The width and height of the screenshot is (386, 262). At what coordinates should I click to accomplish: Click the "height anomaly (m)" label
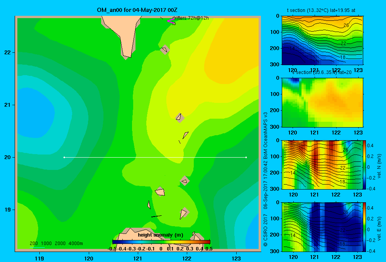(x=161, y=235)
